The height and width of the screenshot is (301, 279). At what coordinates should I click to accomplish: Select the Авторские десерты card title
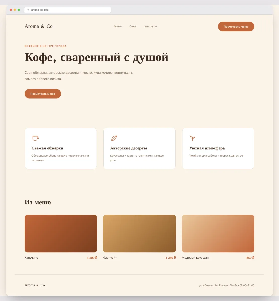pos(128,148)
